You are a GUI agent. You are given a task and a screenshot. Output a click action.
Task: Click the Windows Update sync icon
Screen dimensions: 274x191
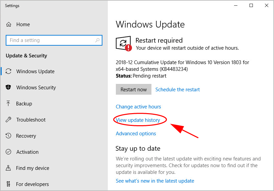9,71
